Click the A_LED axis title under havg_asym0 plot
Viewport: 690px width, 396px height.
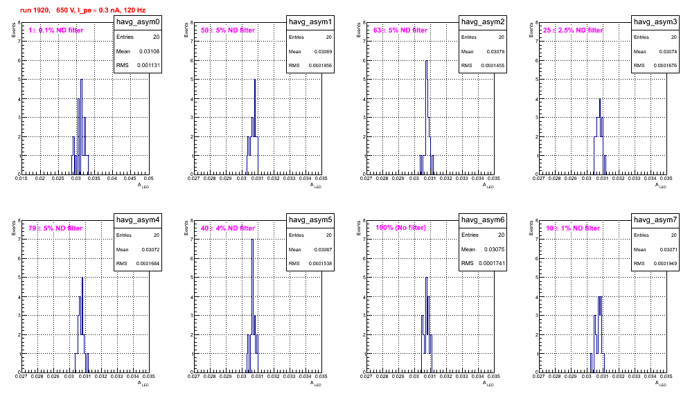(143, 186)
